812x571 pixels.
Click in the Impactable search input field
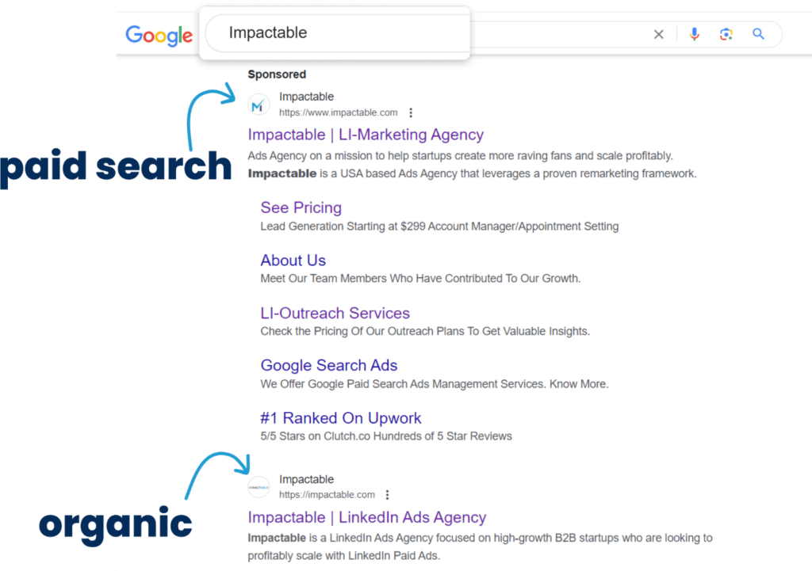click(333, 33)
